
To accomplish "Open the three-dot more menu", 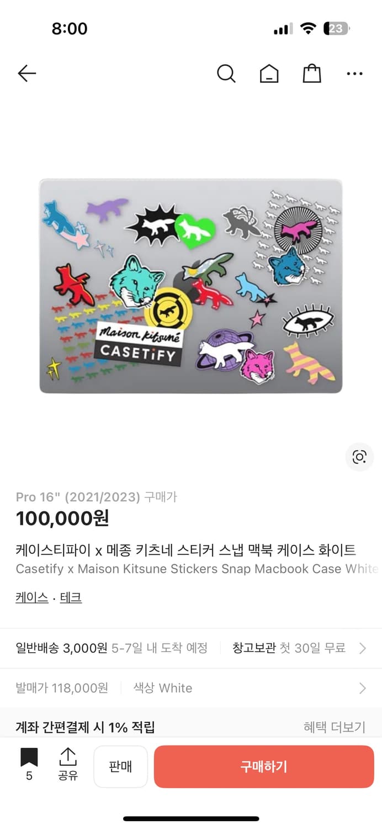I will (354, 74).
